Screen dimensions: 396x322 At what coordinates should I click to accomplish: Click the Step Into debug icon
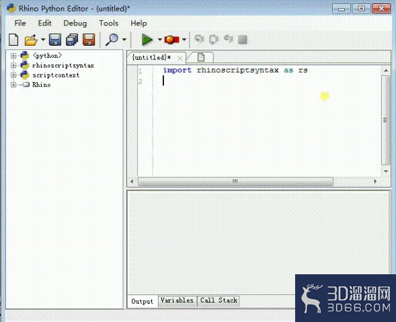(200, 39)
